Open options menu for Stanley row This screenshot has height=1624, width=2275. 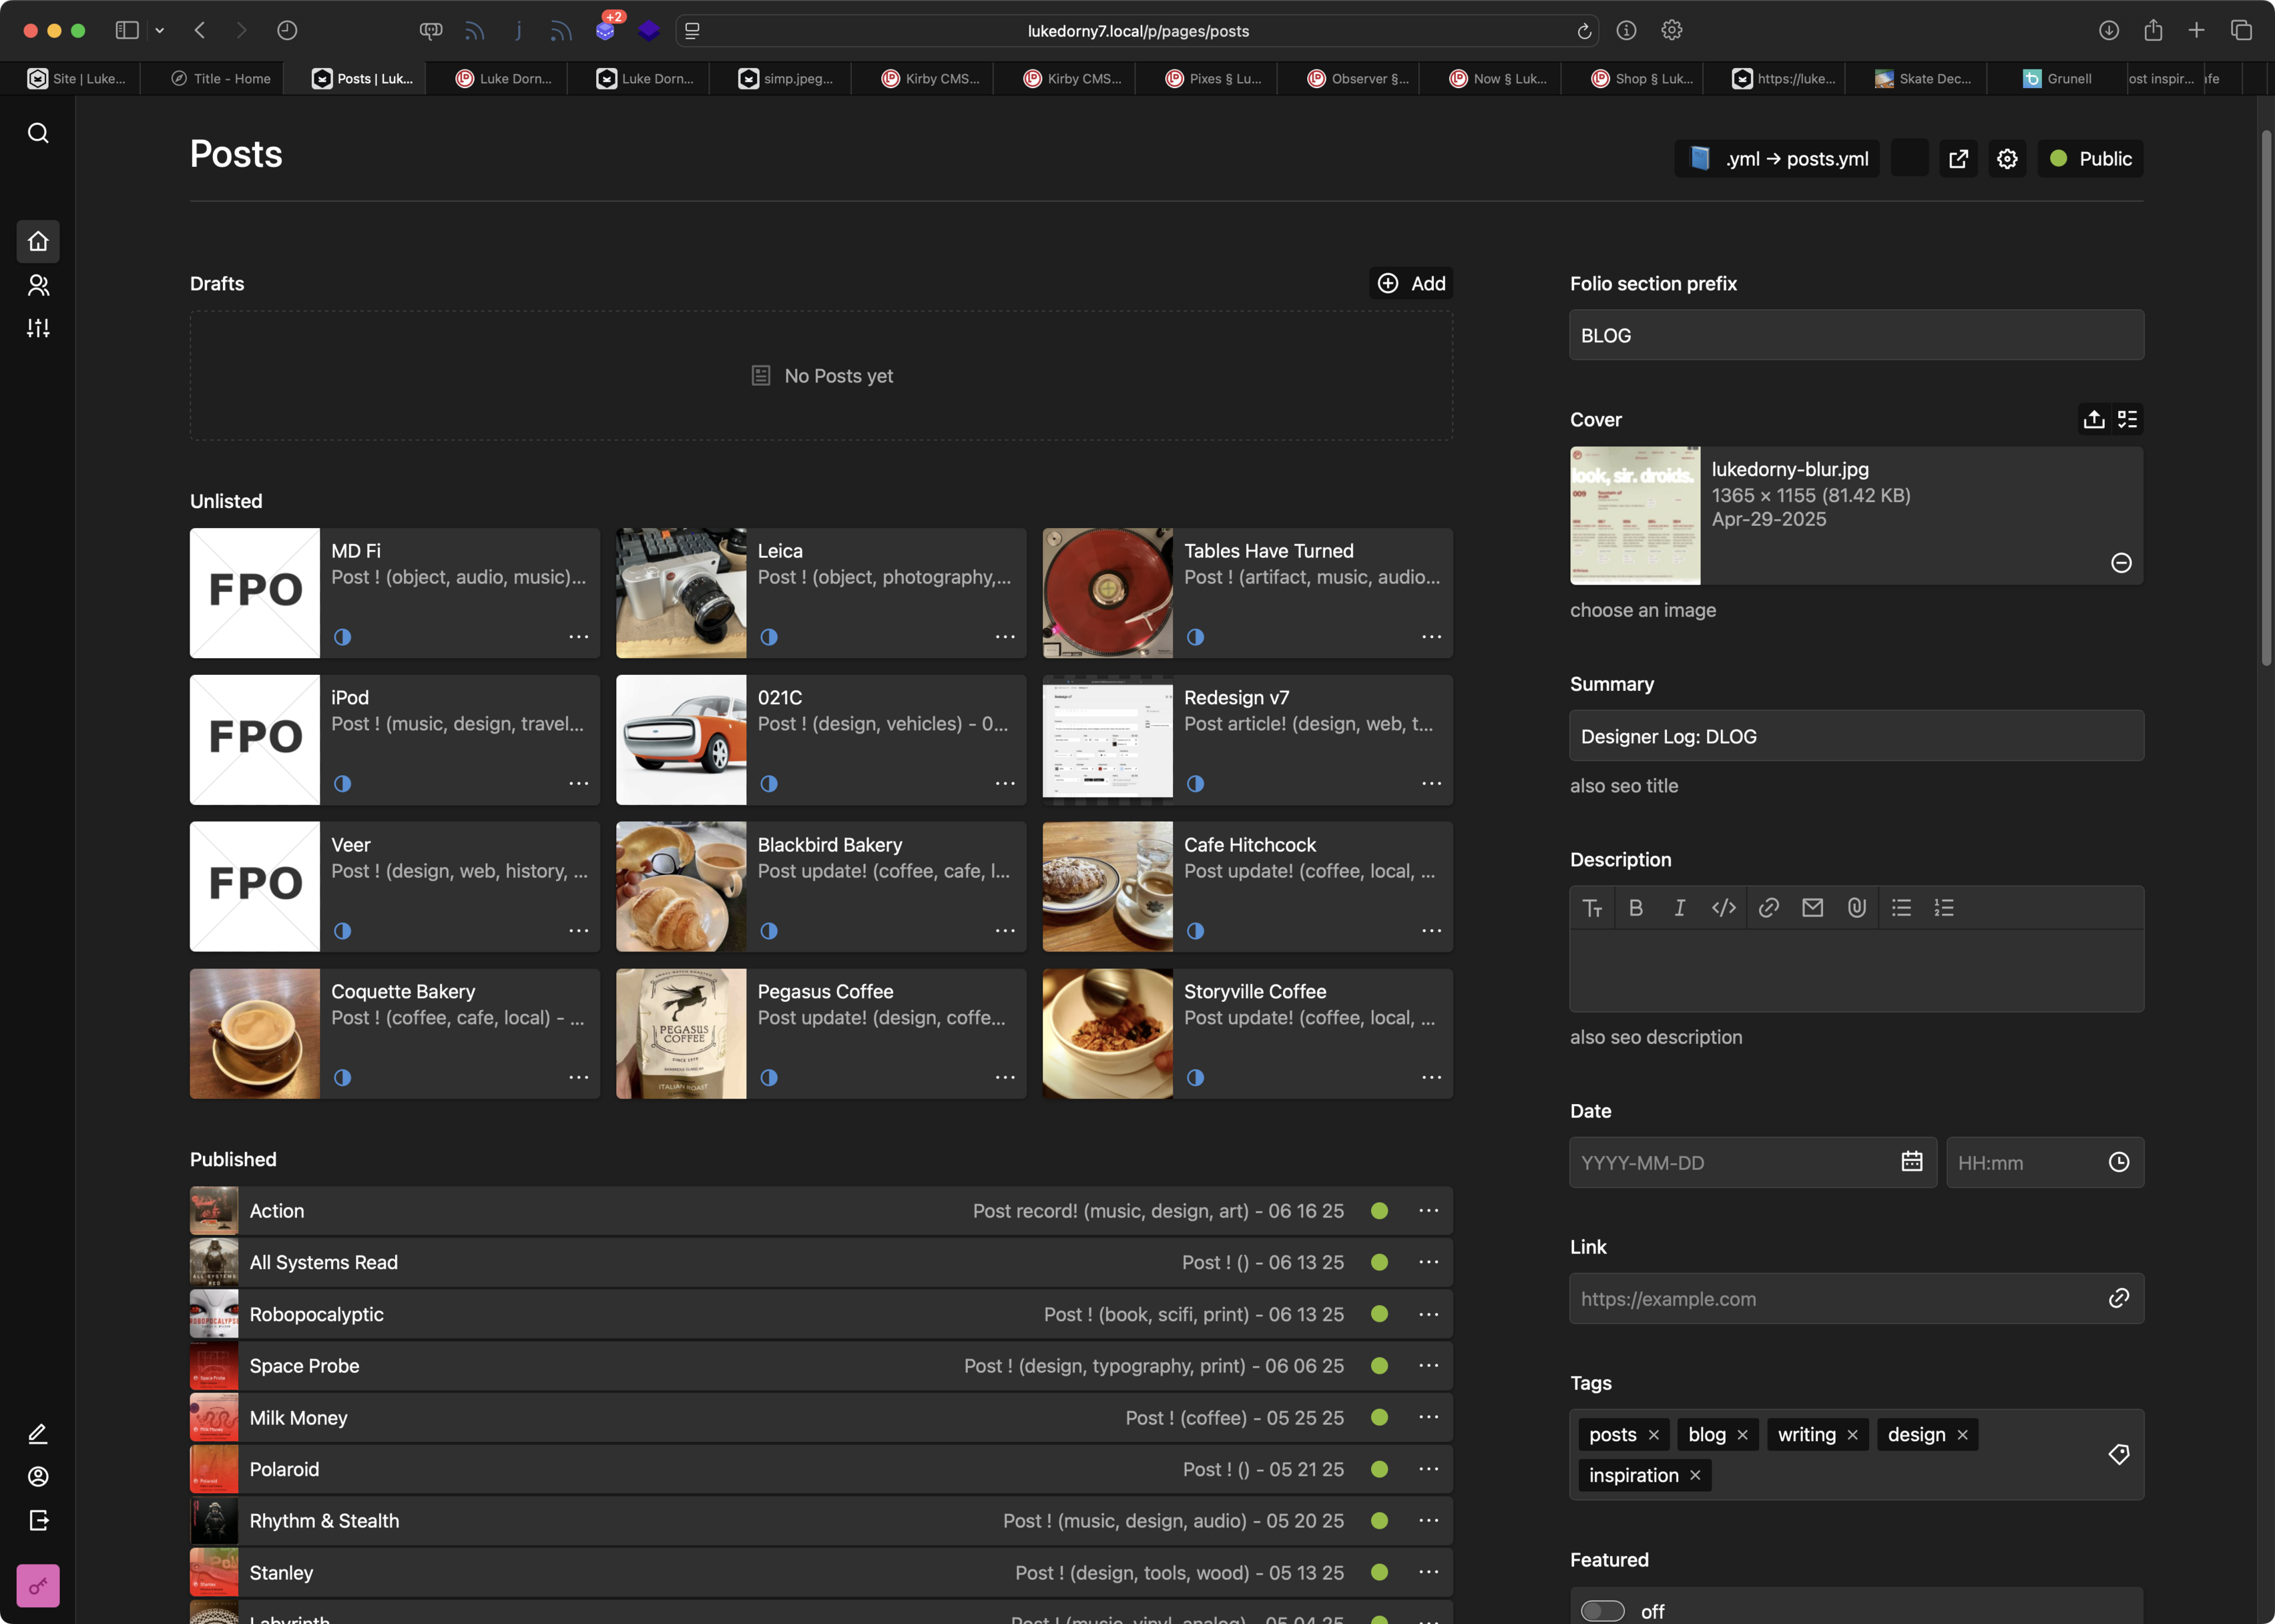click(x=1429, y=1573)
